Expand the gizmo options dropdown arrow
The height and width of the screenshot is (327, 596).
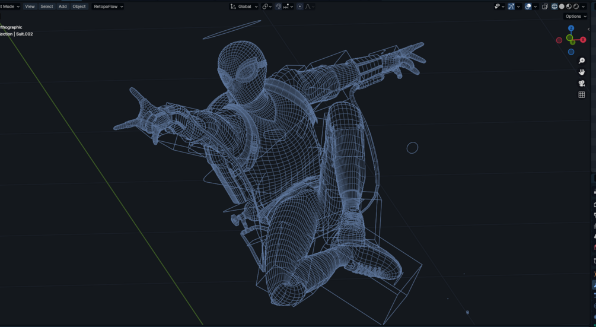coord(518,7)
